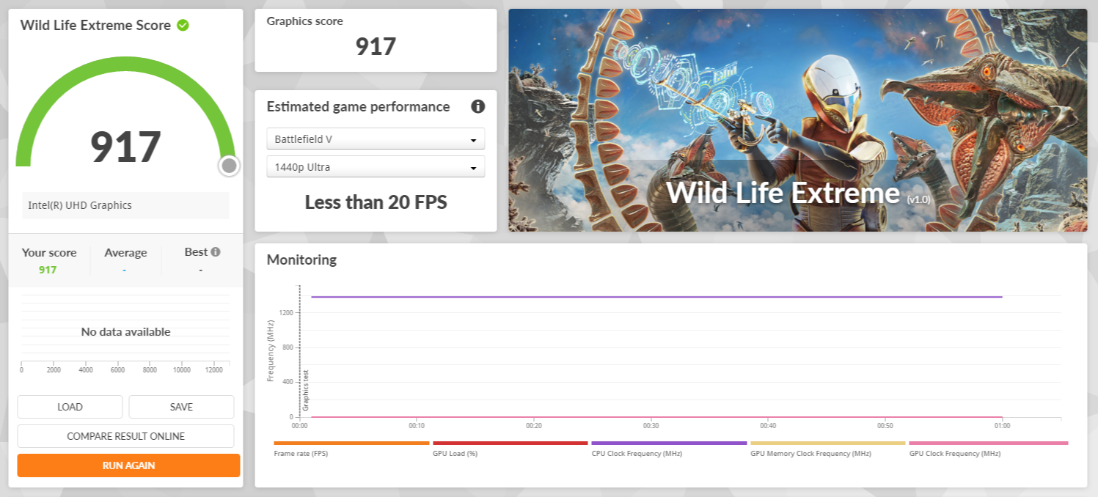Image resolution: width=1098 pixels, height=497 pixels.
Task: Click the Best score info icon
Action: pyautogui.click(x=216, y=251)
